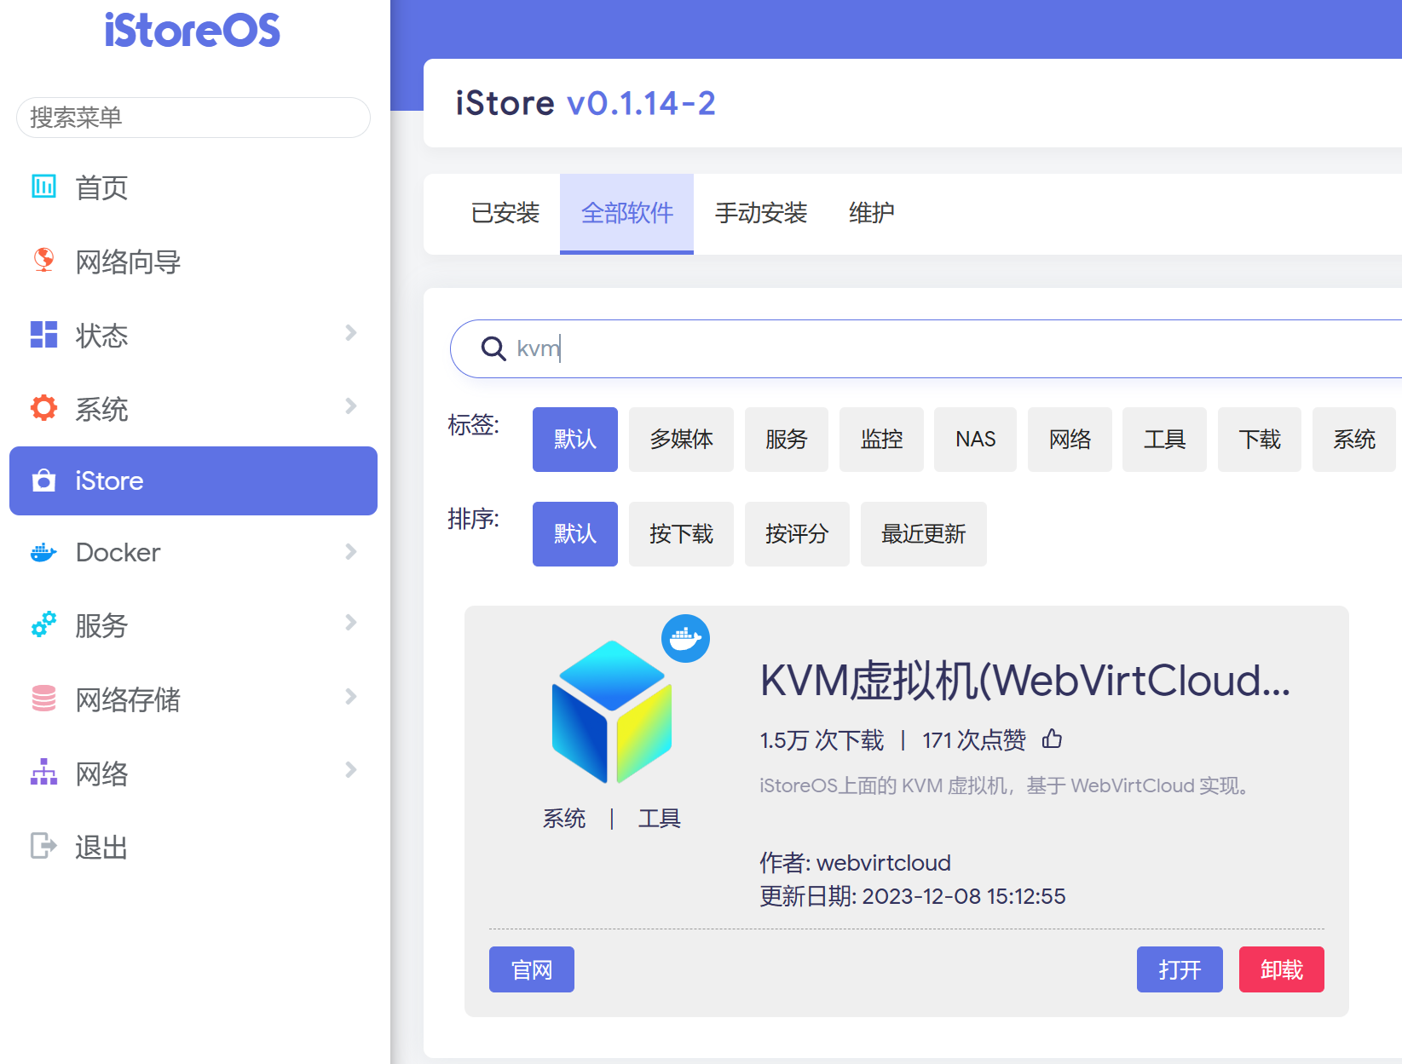Expand the 状态 menu chevron
This screenshot has width=1402, height=1064.
[x=351, y=333]
